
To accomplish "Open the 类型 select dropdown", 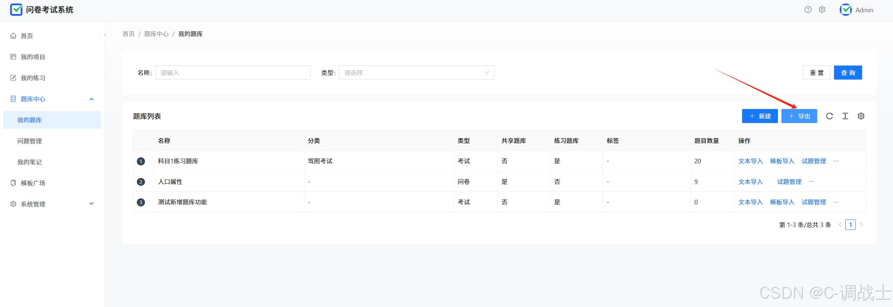I will tap(416, 73).
